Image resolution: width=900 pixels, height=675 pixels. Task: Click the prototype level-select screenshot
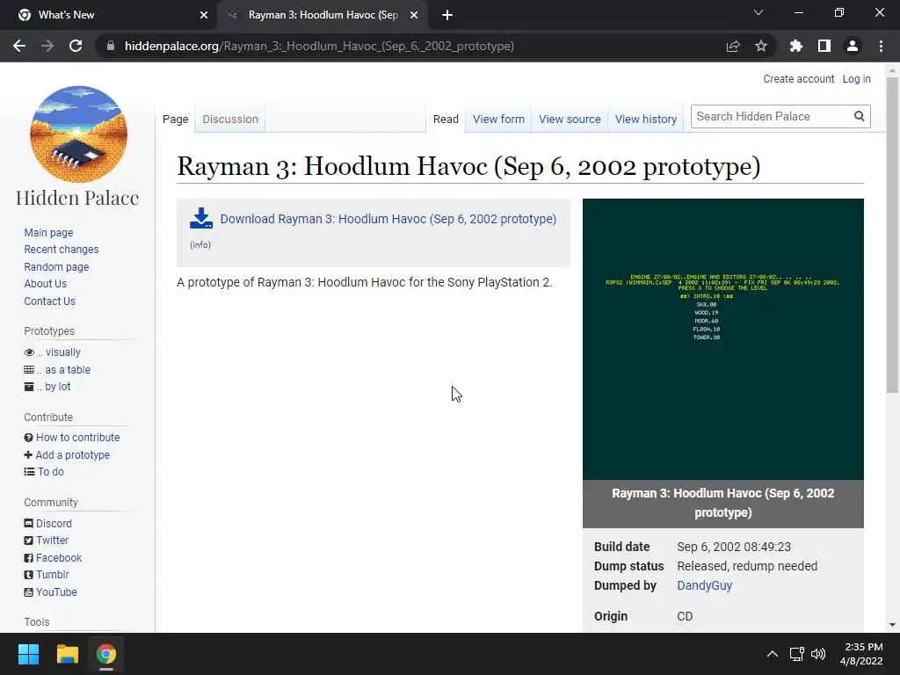[723, 339]
